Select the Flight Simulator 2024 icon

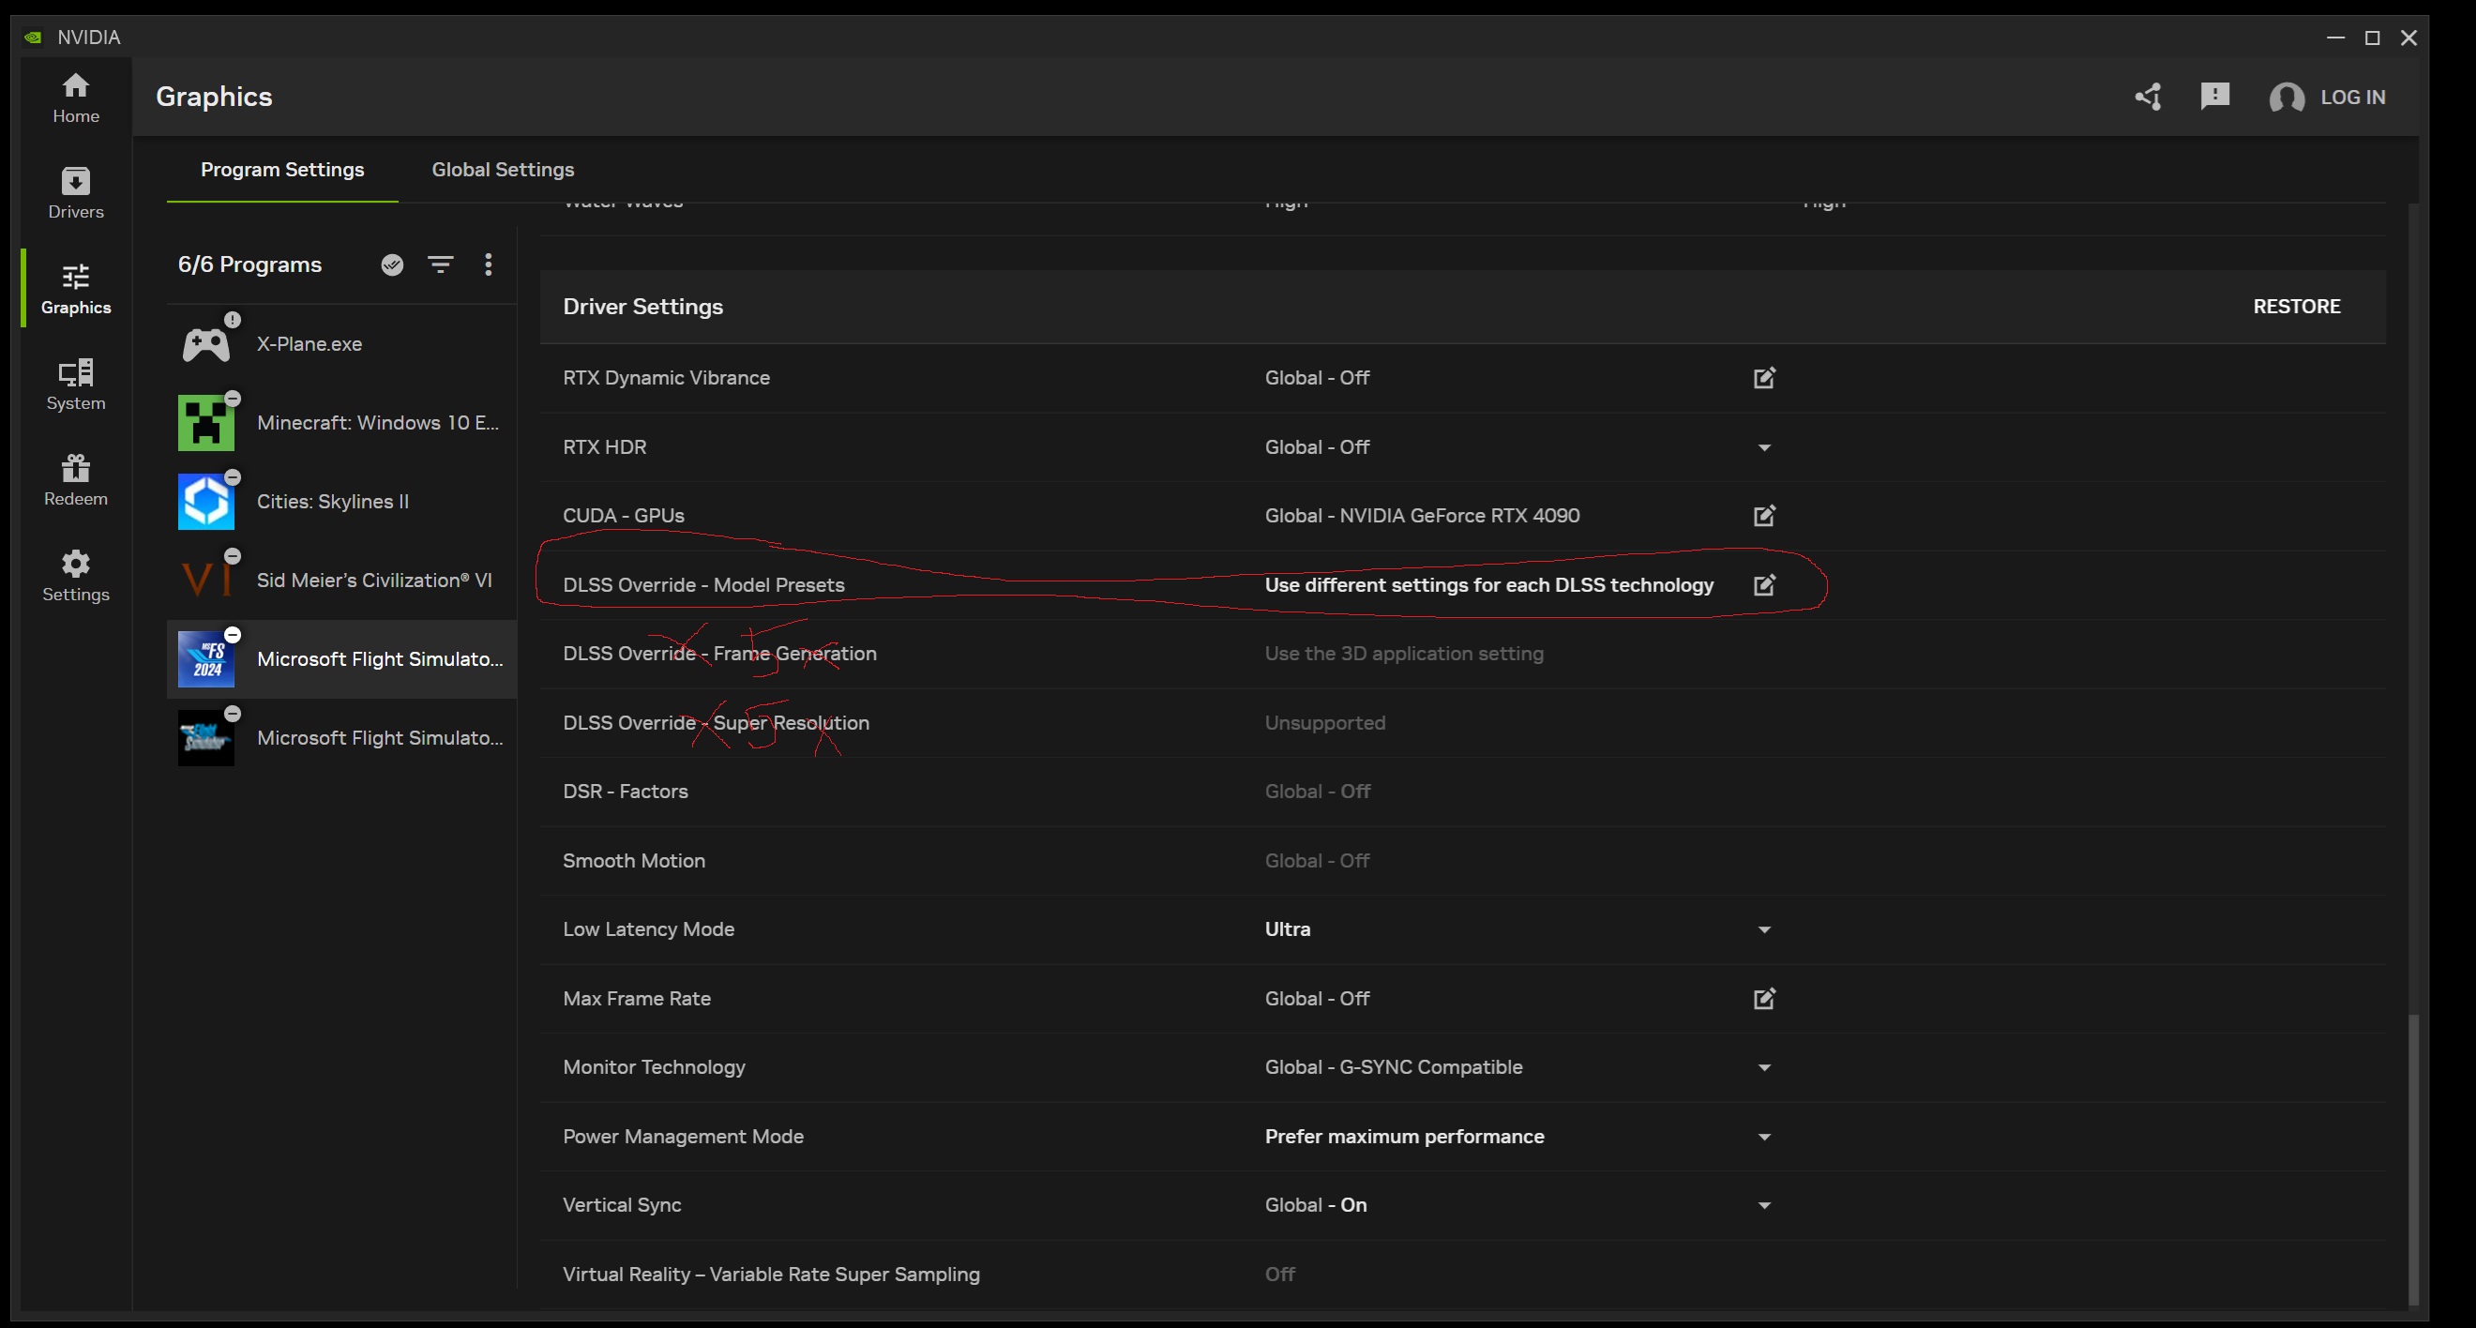(205, 659)
